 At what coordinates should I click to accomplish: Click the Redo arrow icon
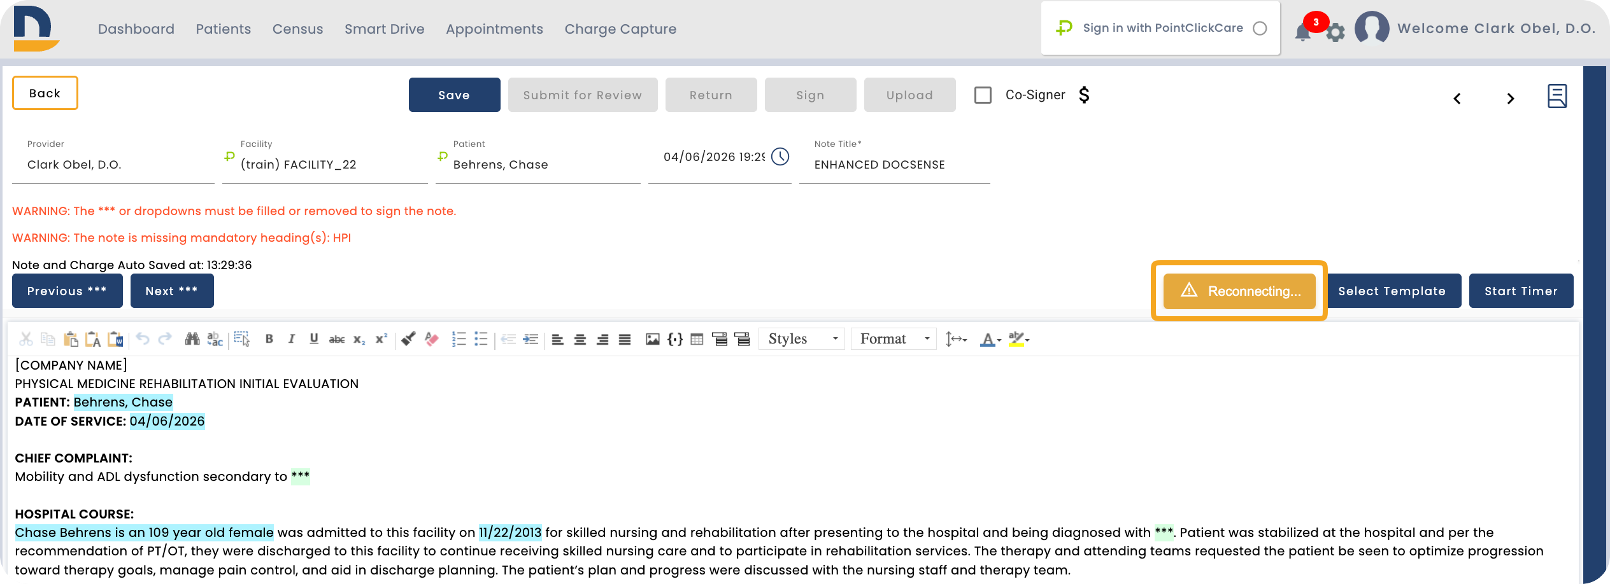pos(165,339)
